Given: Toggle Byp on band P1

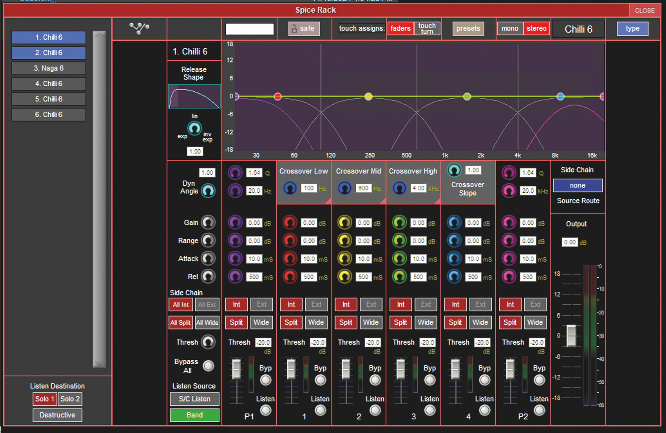Looking at the screenshot, I should (266, 380).
